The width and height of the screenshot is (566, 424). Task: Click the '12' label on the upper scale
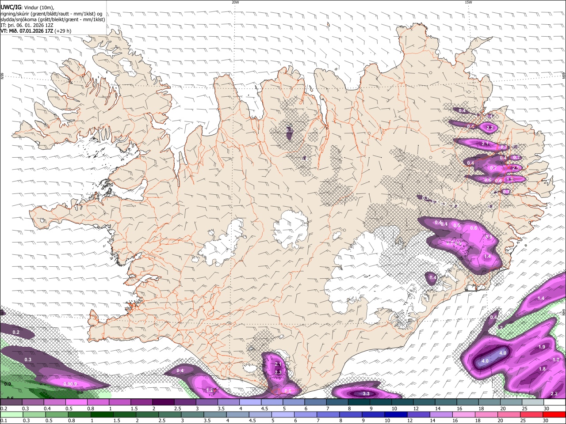(416, 409)
